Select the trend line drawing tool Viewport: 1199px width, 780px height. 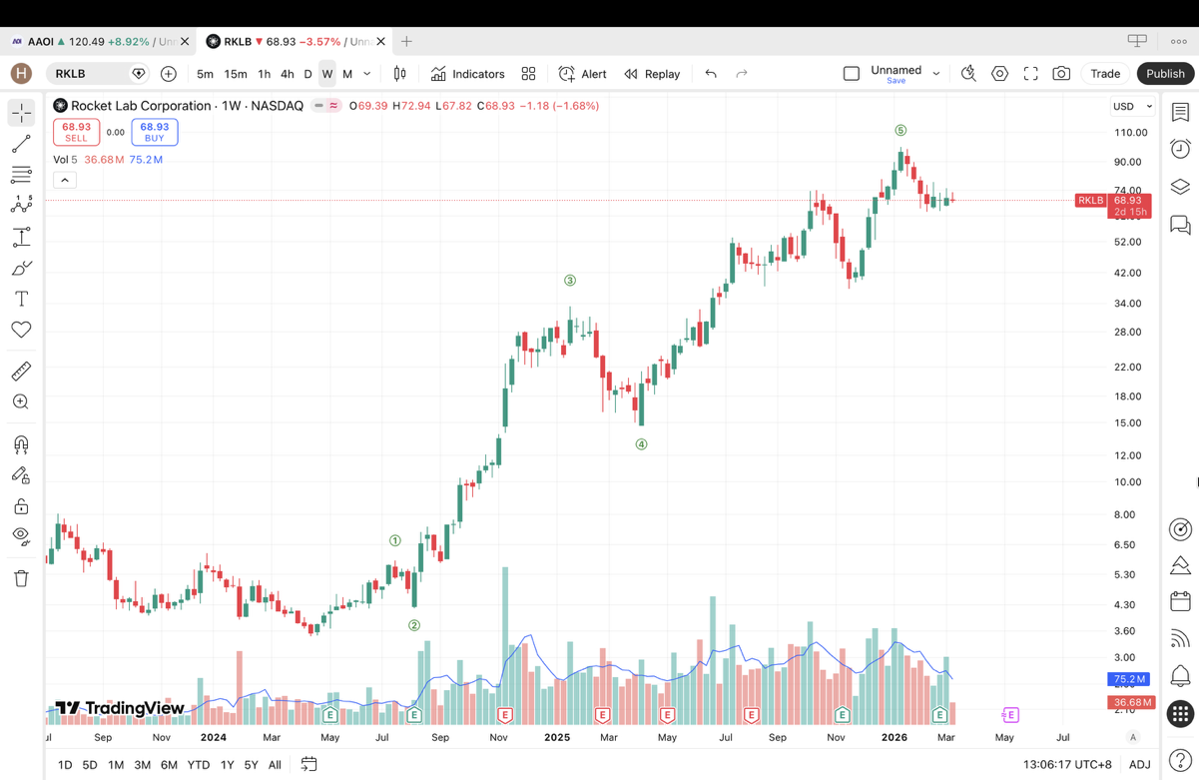pos(21,145)
